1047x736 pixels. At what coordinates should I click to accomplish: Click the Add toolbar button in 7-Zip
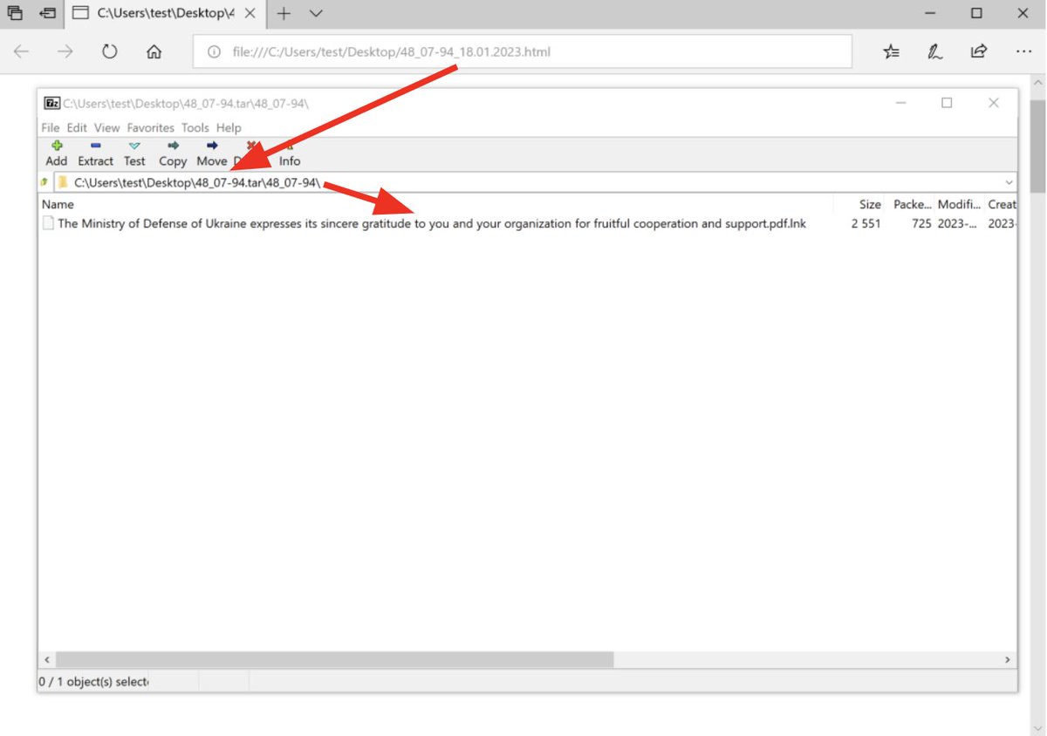56,153
